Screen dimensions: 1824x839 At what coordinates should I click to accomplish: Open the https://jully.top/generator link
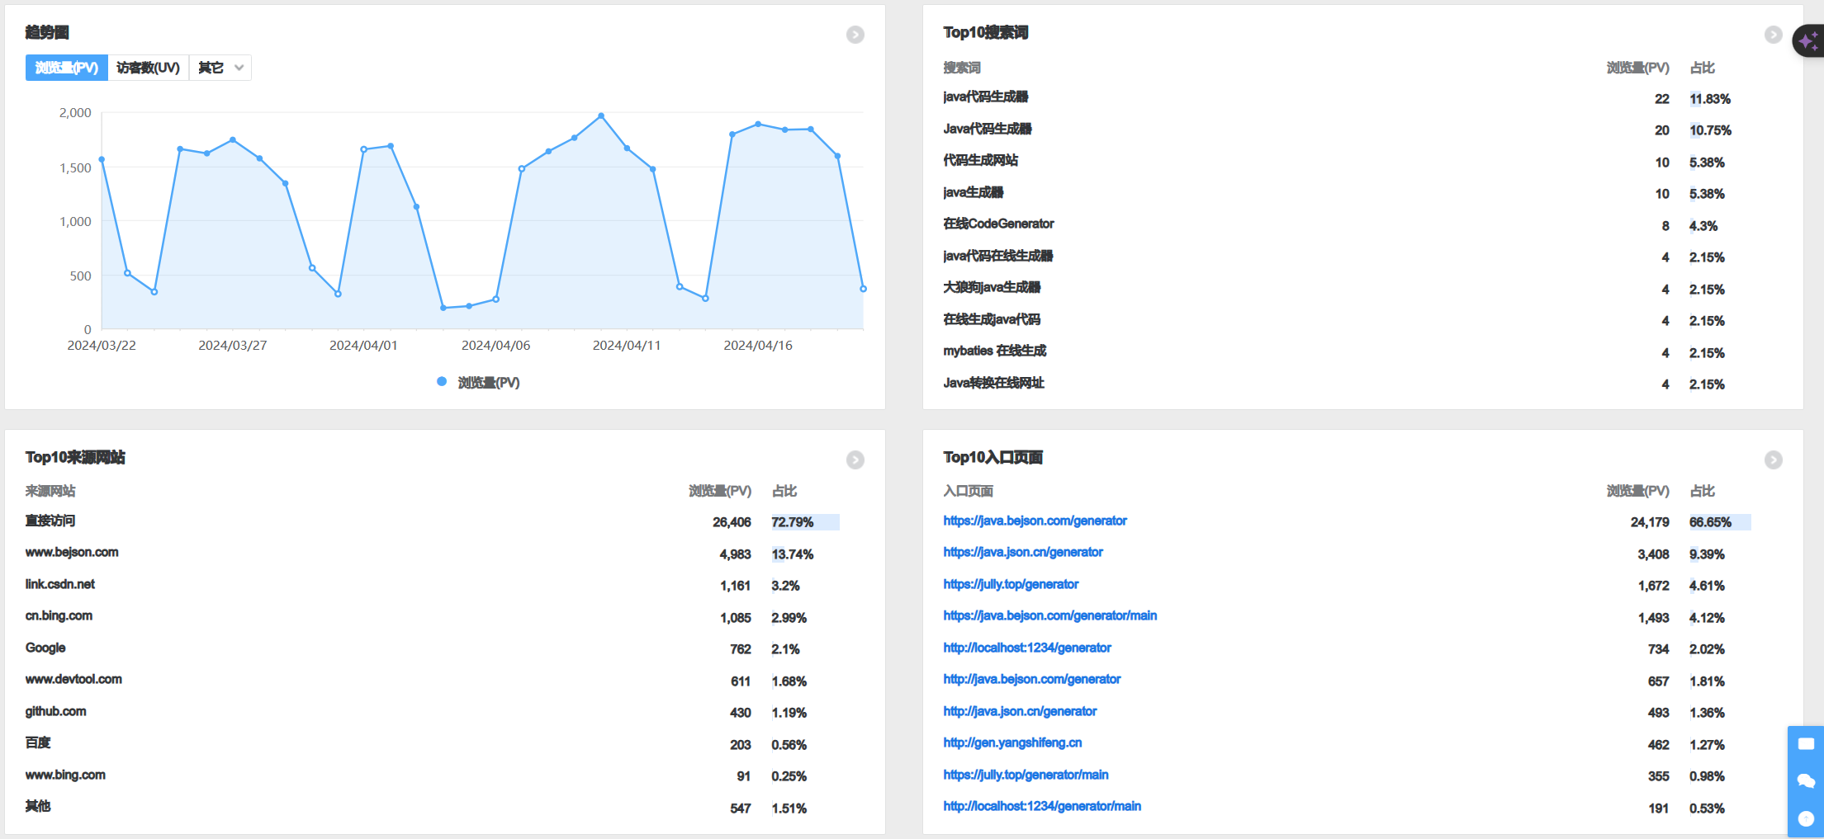pos(1011,584)
